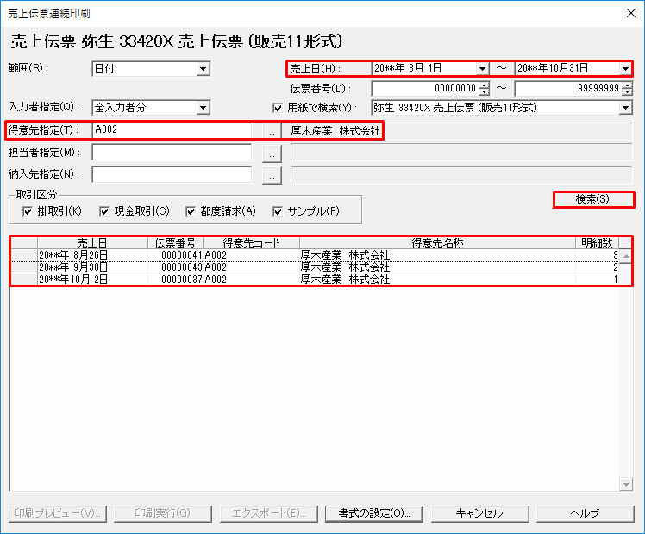Open 書式の設定(O) format settings
The image size is (645, 534).
[x=374, y=513]
